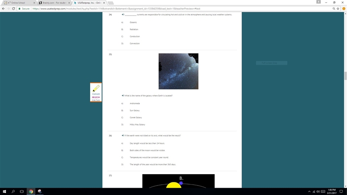The image size is (347, 195).
Task: Choose answer Milky Way Galaxy
Action: (x=137, y=125)
